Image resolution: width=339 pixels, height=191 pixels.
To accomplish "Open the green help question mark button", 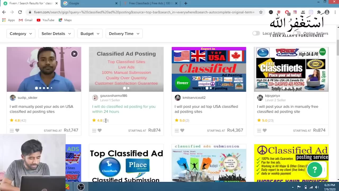I will coord(315,170).
